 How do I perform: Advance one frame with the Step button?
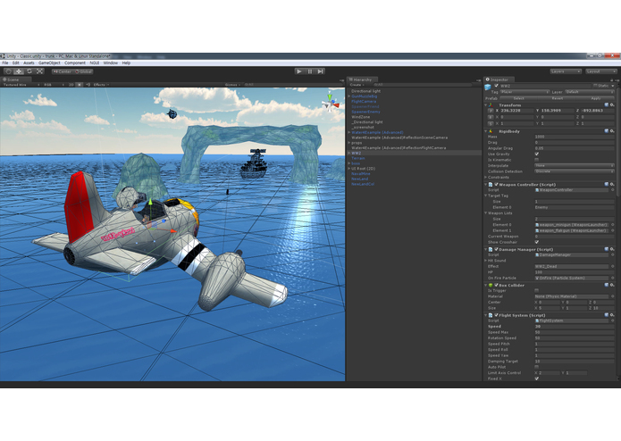[x=321, y=71]
